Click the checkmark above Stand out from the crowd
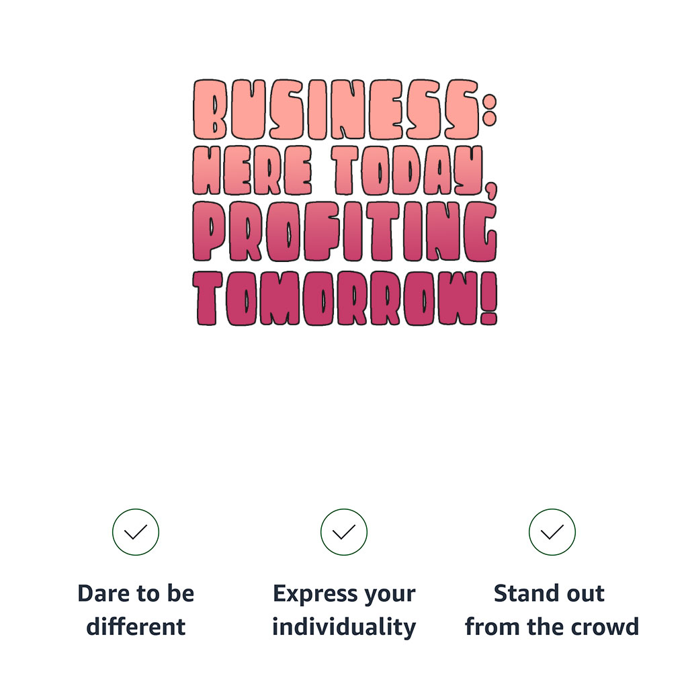 point(552,532)
